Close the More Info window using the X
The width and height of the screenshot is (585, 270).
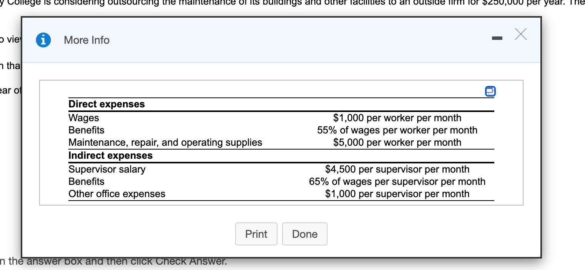521,35
